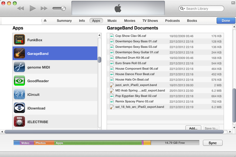The image size is (236, 157).
Task: Click the GoodReader eye icon
Action: pyautogui.click(x=19, y=81)
